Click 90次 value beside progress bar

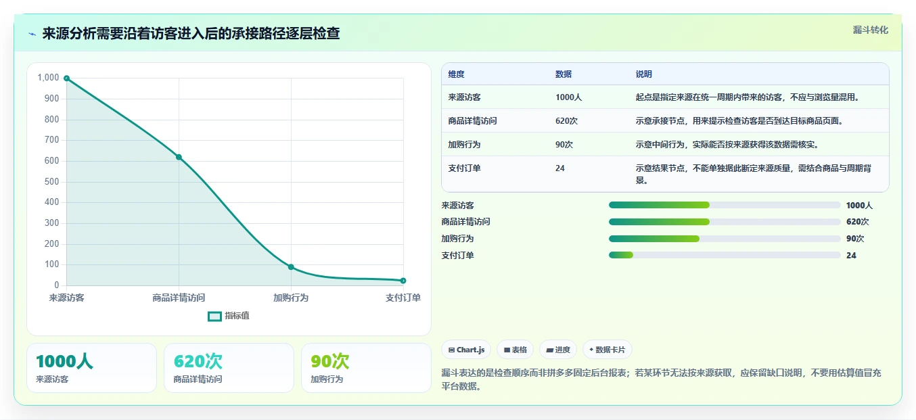(855, 239)
